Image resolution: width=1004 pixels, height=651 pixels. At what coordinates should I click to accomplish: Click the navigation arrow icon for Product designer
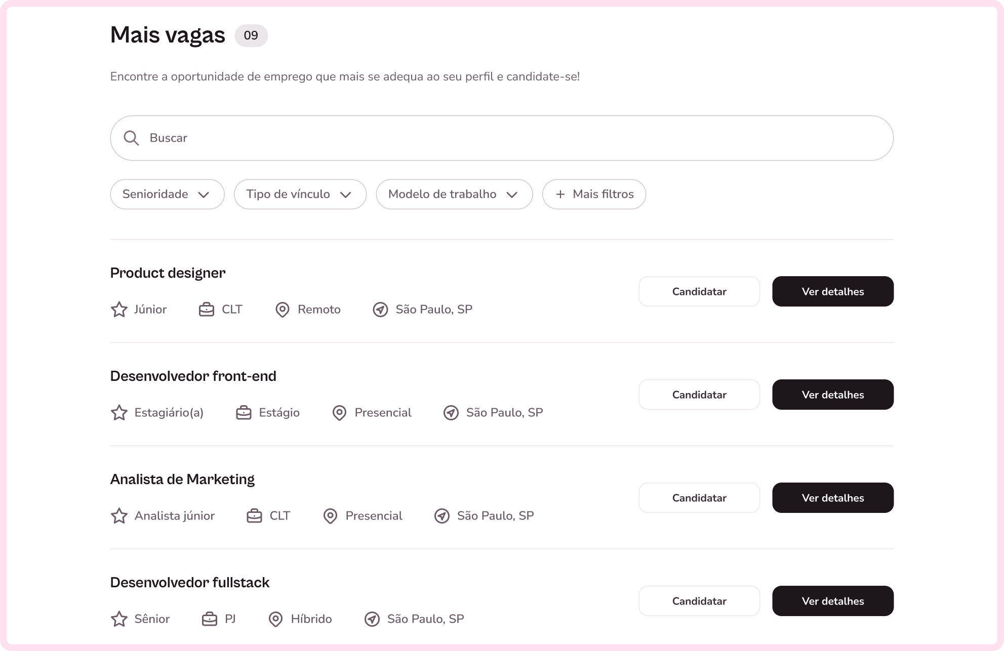pyautogui.click(x=380, y=310)
